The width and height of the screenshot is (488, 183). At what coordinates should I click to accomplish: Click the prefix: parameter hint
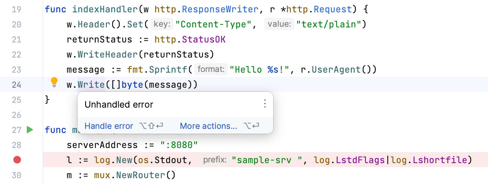point(214,160)
